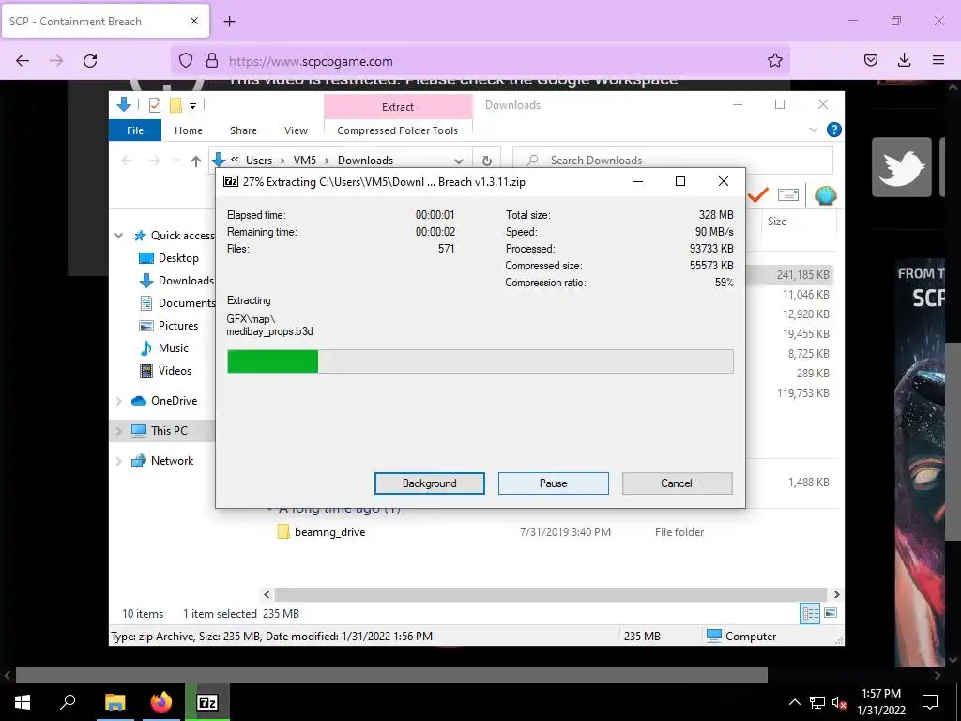Open the File menu in Explorer
961x721 pixels.
(135, 130)
